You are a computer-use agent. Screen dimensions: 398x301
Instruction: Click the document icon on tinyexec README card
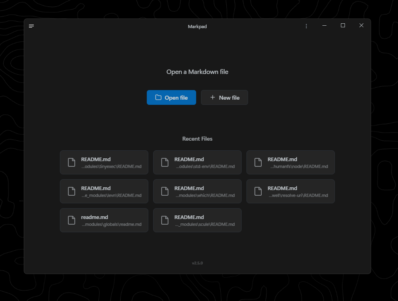coord(72,162)
